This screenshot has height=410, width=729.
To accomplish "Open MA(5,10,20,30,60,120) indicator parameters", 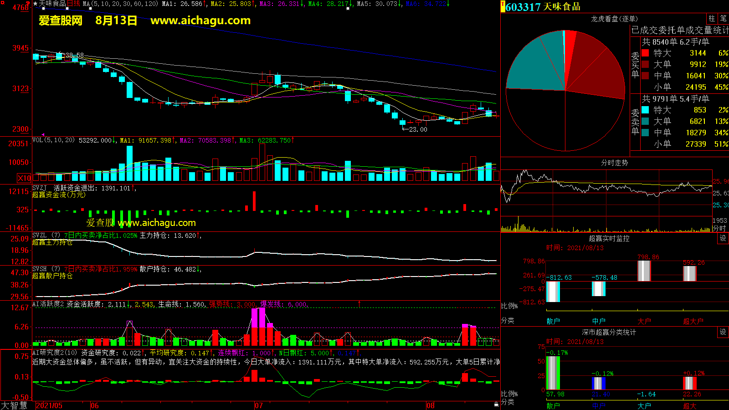I will pyautogui.click(x=120, y=4).
